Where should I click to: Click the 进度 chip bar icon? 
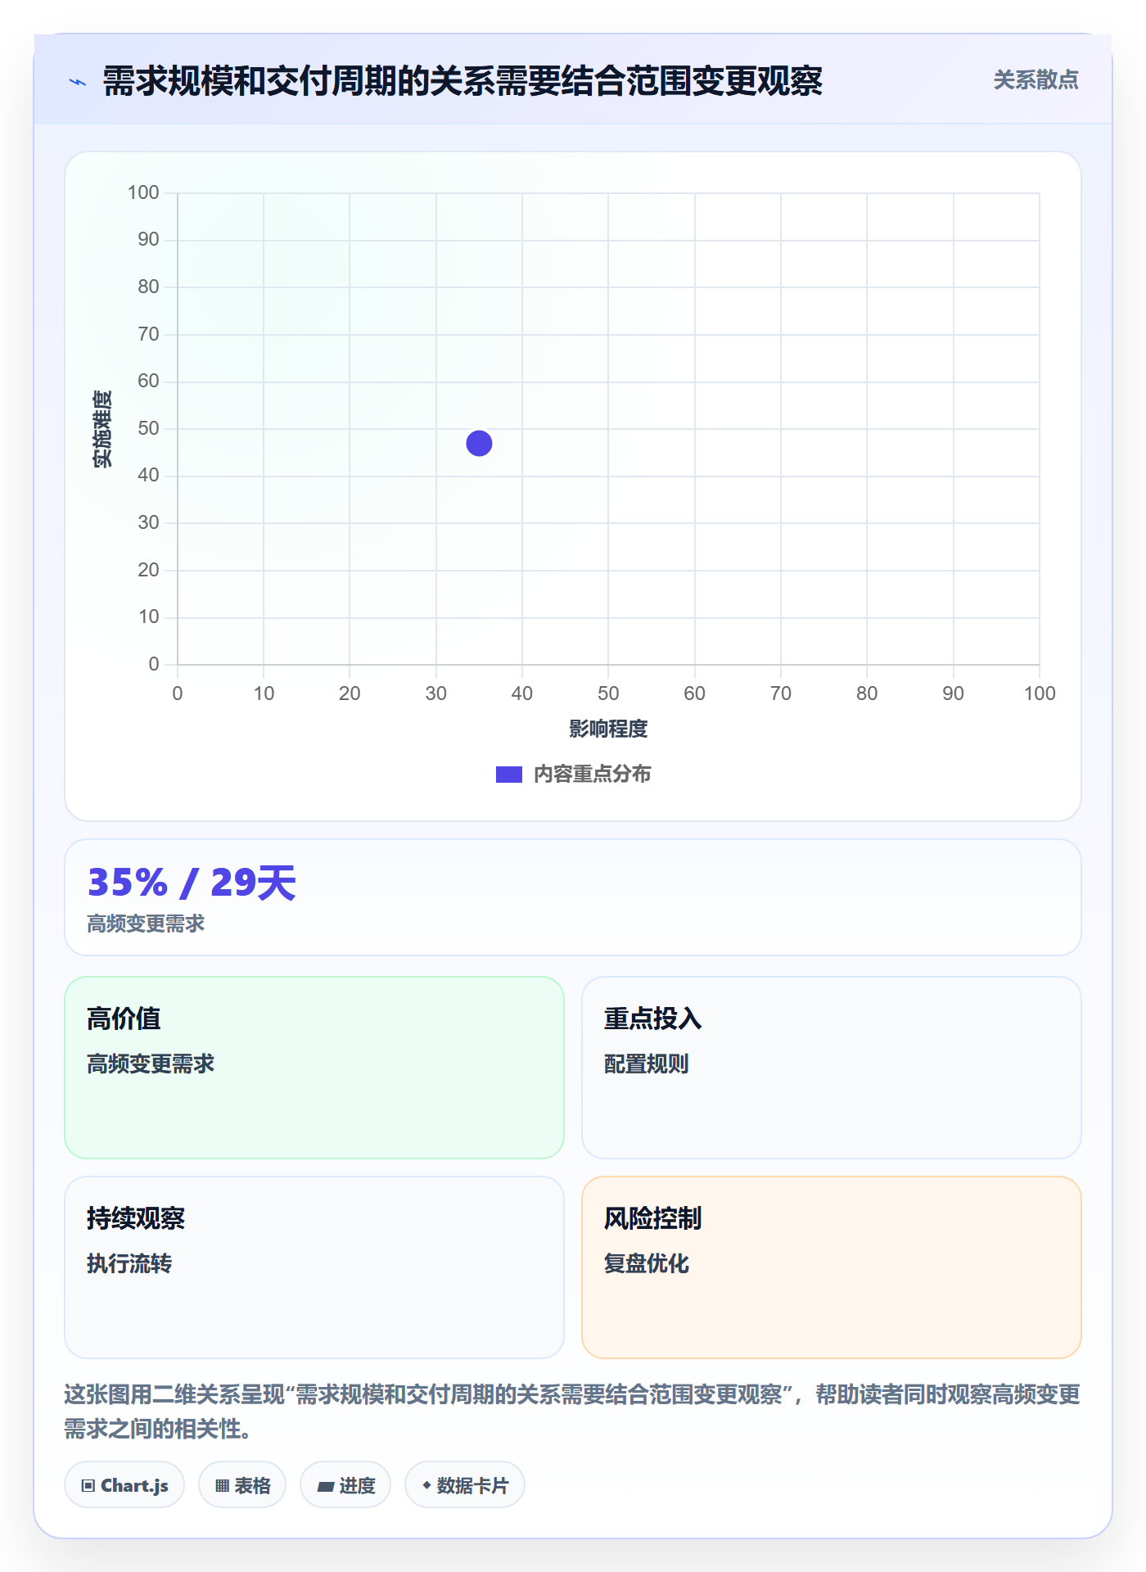(x=325, y=1486)
